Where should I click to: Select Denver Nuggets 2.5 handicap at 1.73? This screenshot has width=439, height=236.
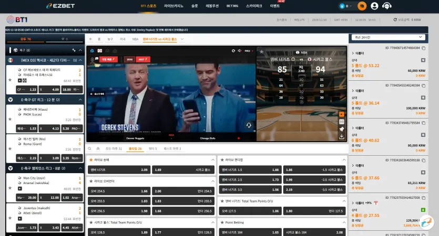click(x=250, y=180)
